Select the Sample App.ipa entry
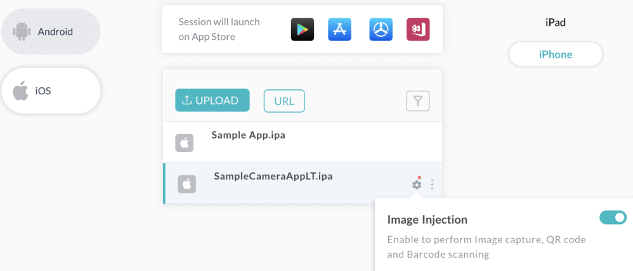Viewport: 633px width, 271px height. 248,135
